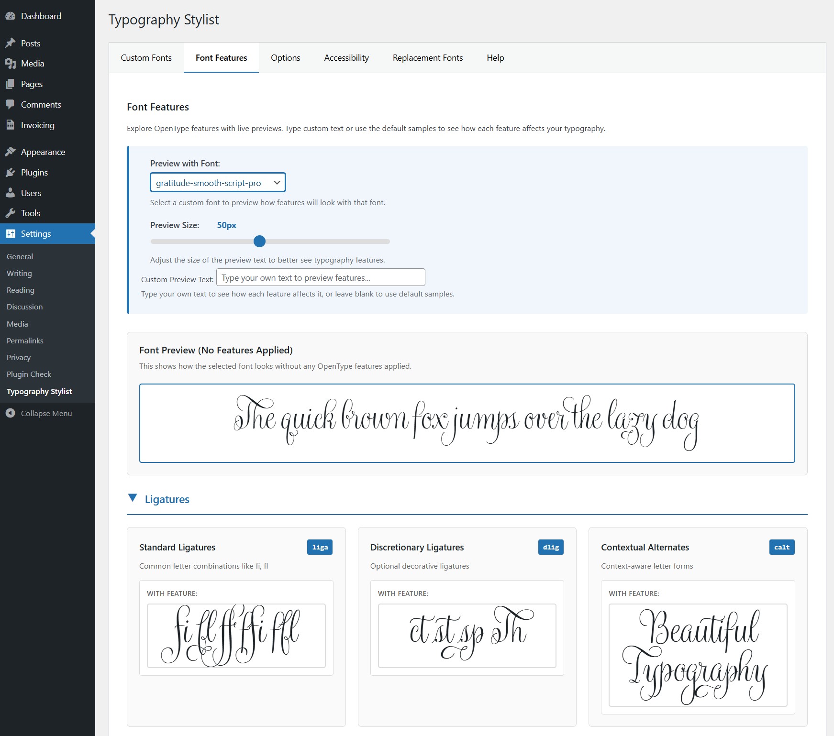The image size is (834, 736).
Task: Open the Writing settings page
Action: coord(19,273)
